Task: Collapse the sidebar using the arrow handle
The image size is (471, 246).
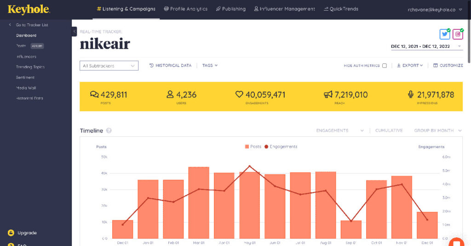Action: [x=74, y=31]
